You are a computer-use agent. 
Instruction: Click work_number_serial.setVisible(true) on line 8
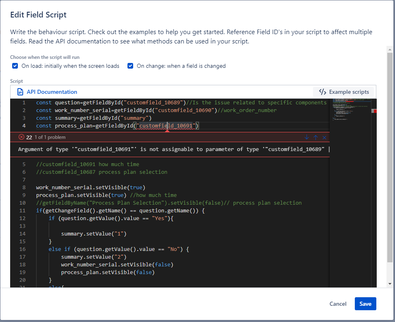(x=91, y=188)
